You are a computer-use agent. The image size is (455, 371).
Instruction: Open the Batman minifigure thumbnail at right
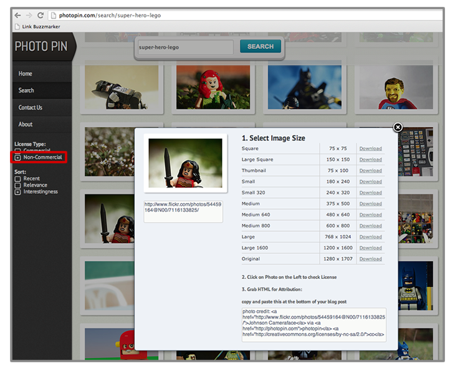click(x=416, y=286)
